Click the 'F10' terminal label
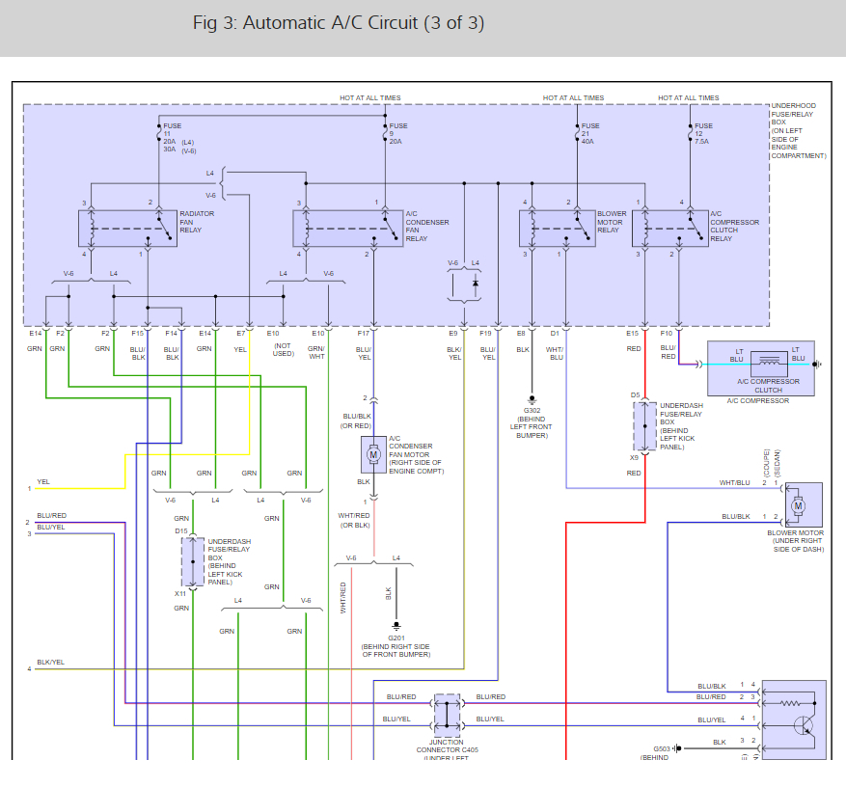846x787 pixels. click(x=667, y=334)
